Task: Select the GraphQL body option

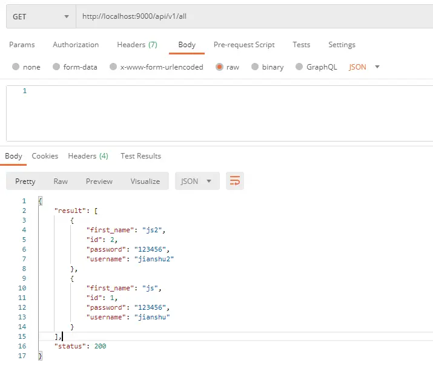Action: pos(316,67)
